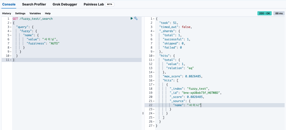Fold the "_source" object in response
This screenshot has height=130, width=286.
pyautogui.click(x=153, y=101)
